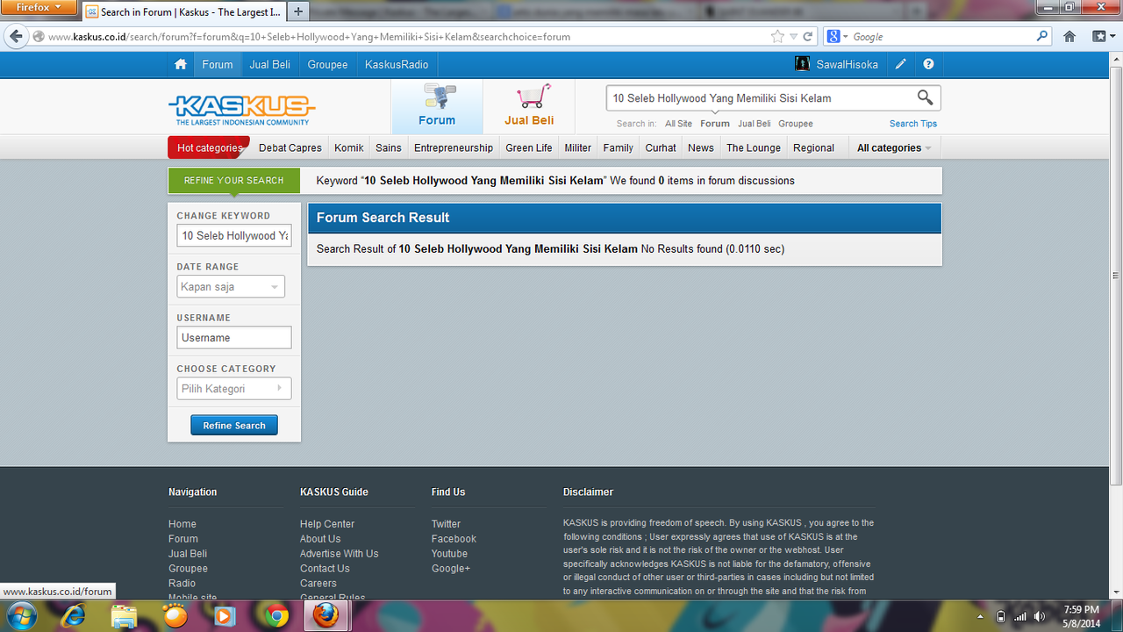Open the Firefox menu button

coord(39,7)
